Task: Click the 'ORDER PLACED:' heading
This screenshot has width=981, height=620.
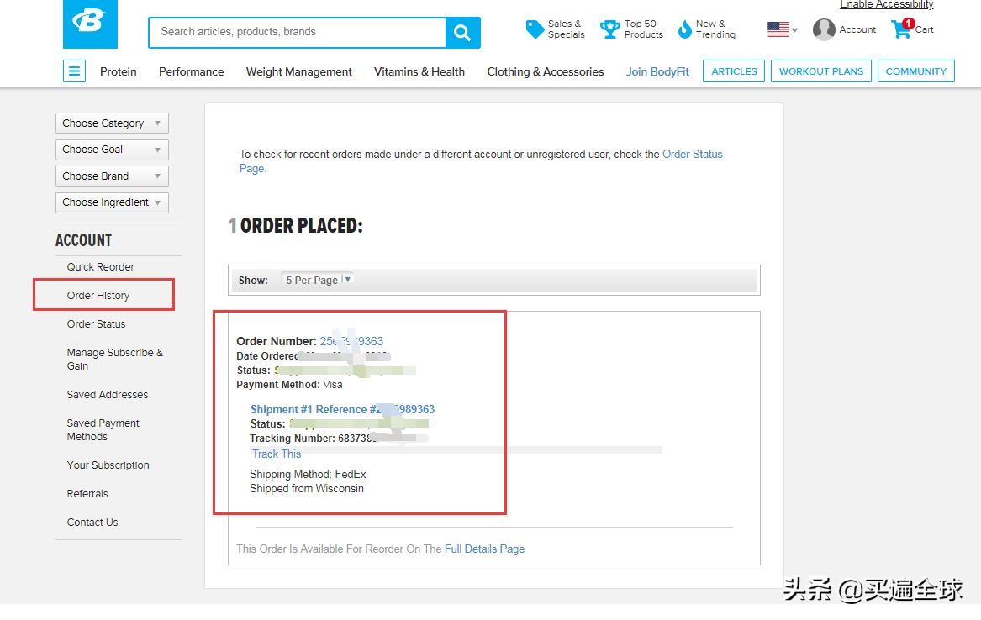Action: coord(302,226)
